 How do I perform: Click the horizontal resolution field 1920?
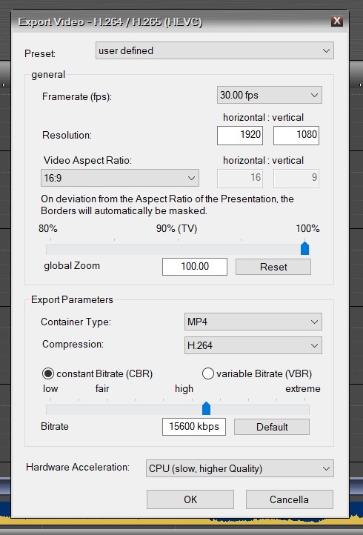coord(240,135)
